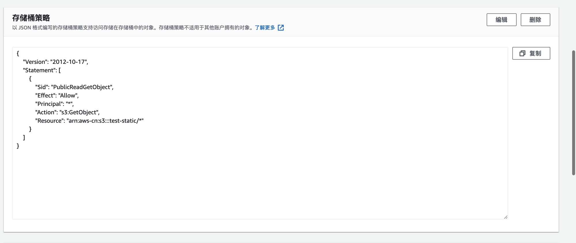Click the "Principal": "*" line

54,104
